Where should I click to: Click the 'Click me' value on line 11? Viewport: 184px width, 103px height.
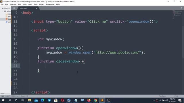[x=97, y=22]
